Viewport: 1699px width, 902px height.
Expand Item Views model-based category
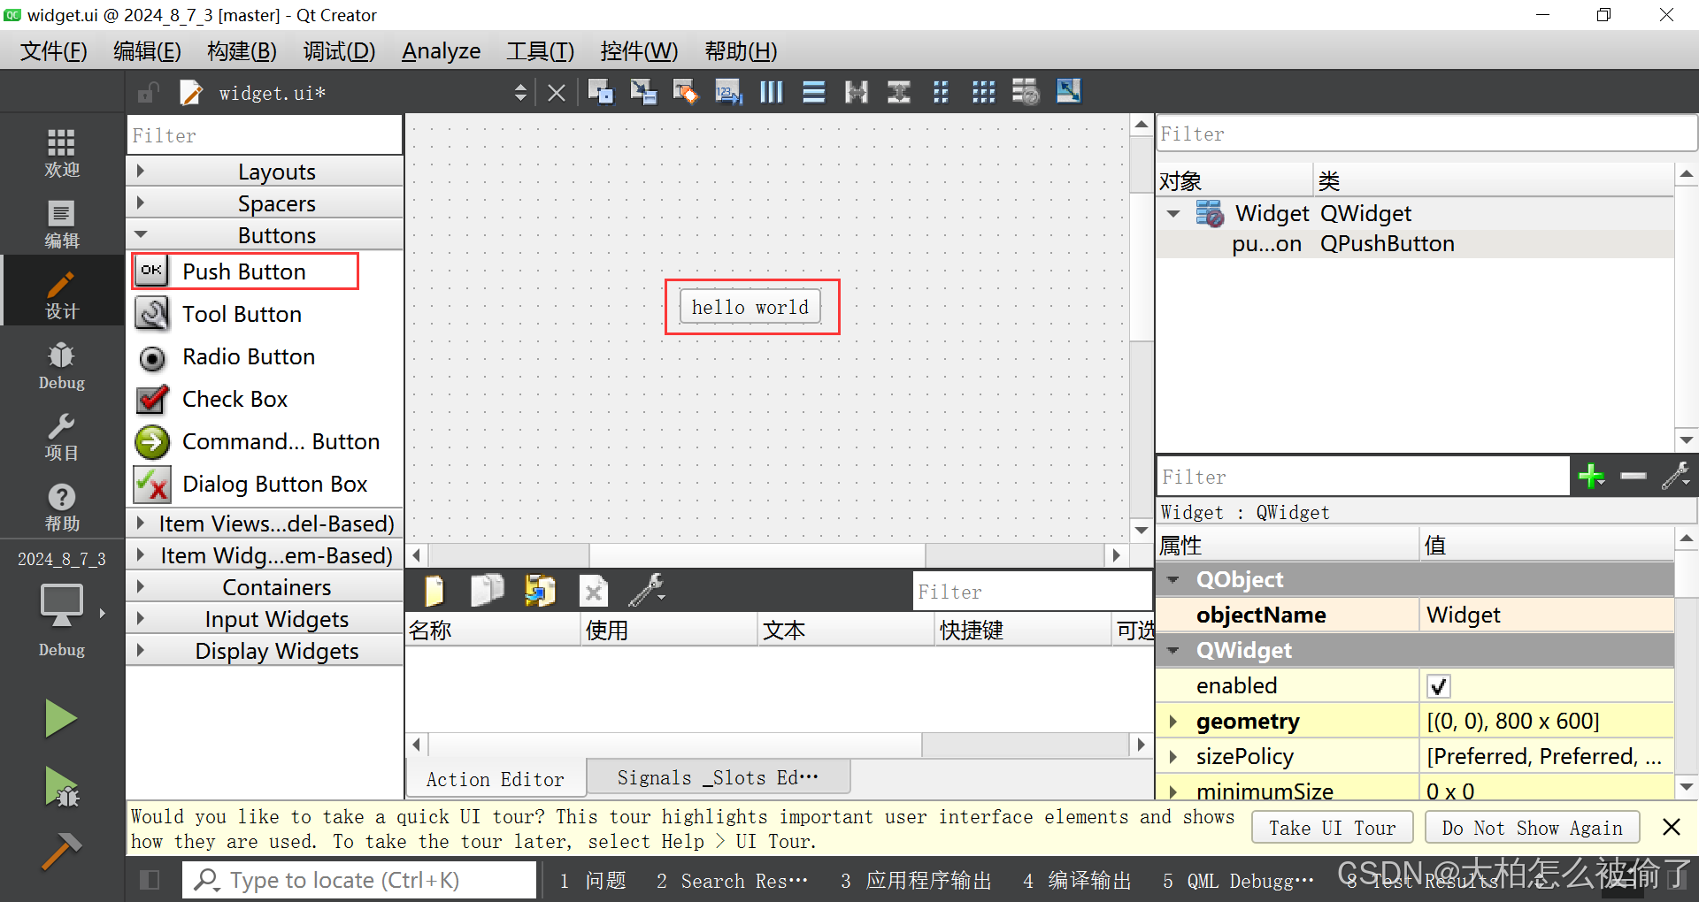[x=265, y=524]
